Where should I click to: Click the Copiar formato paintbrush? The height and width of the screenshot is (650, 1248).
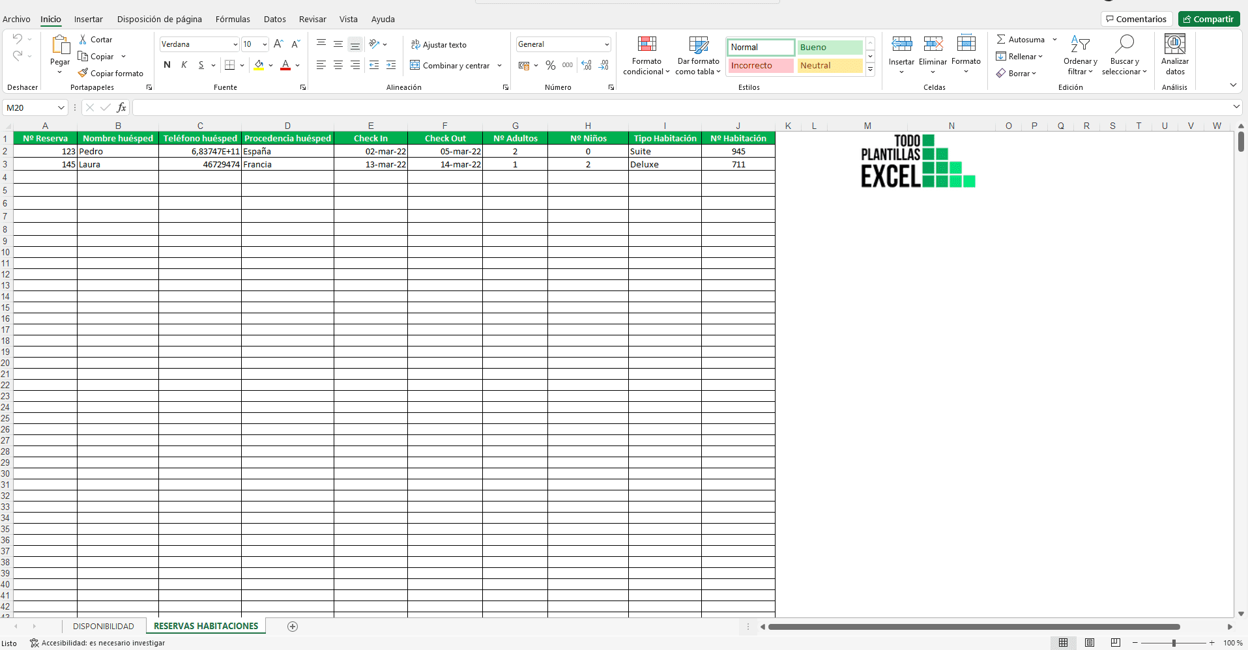83,73
